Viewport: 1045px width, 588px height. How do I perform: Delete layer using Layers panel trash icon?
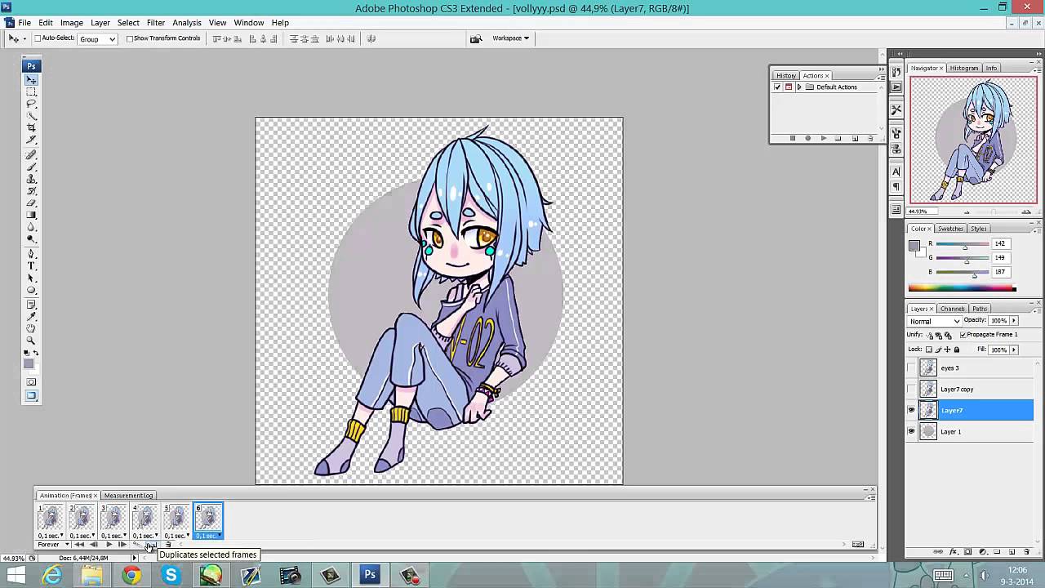(1027, 552)
